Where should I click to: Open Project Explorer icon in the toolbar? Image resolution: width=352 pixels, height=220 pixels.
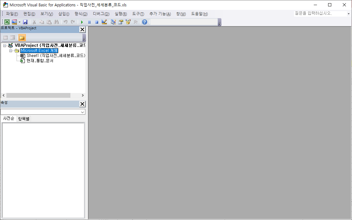[113, 22]
